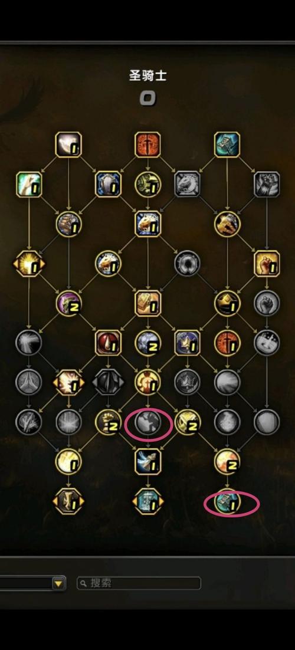The image size is (295, 650).
Task: Click the green talent icon with 1 point
Action: 29,184
